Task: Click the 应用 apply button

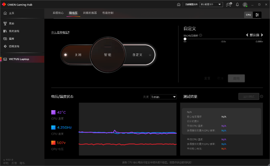Action: (x=236, y=78)
